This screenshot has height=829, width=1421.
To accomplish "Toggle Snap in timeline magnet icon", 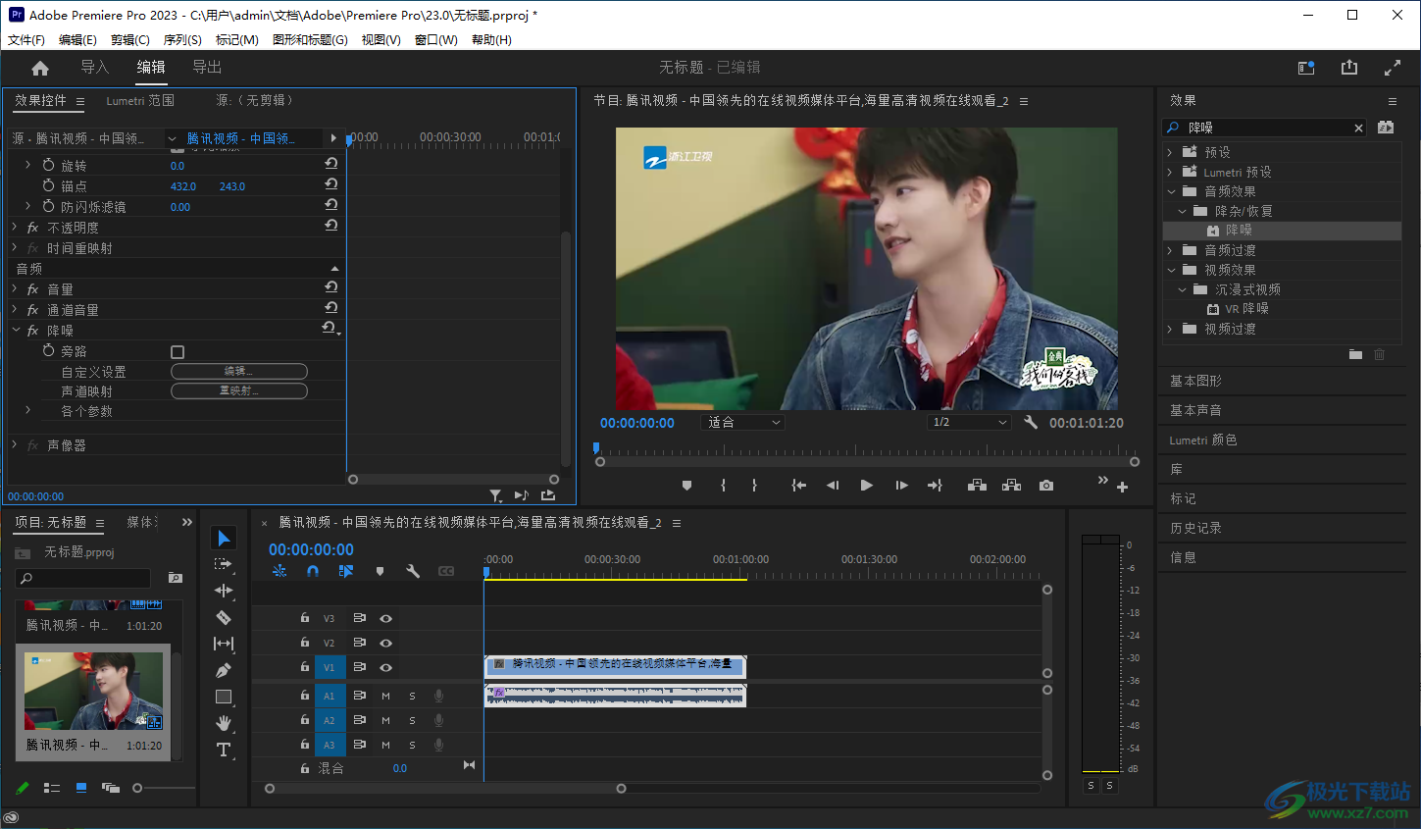I will pyautogui.click(x=313, y=571).
